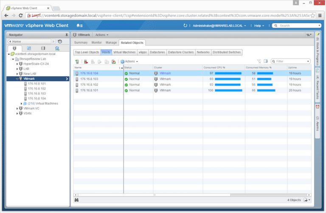This screenshot has width=326, height=213.
Task: Open the VMmark header Actions dropdown
Action: [102, 35]
